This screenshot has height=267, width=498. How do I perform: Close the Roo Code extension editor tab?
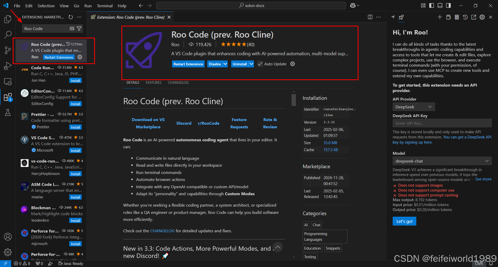click(x=169, y=17)
